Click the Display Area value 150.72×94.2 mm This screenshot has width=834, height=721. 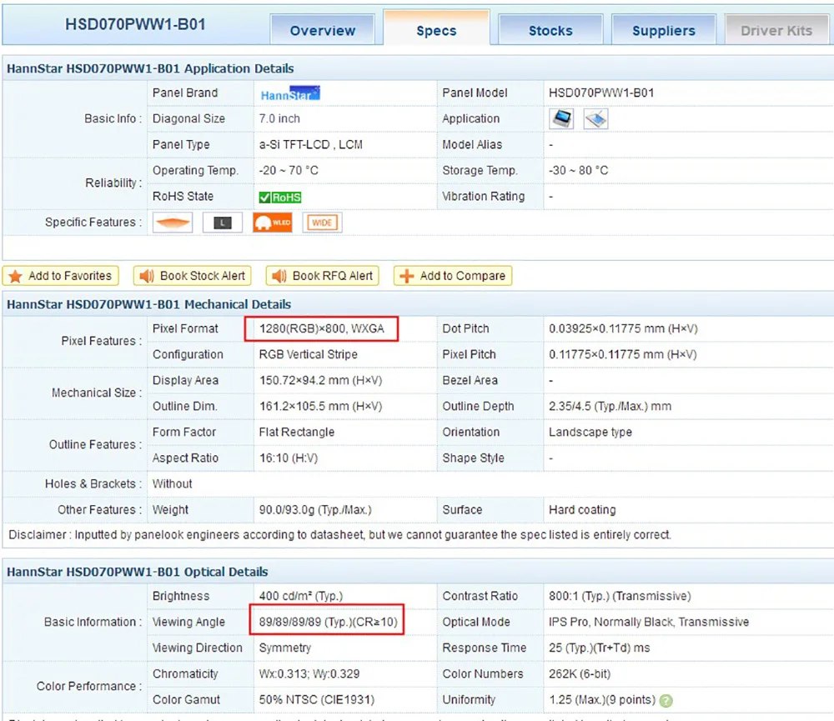click(320, 380)
